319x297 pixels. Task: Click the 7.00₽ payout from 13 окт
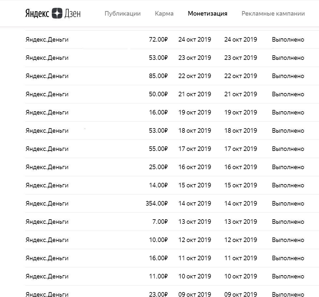coord(160,222)
